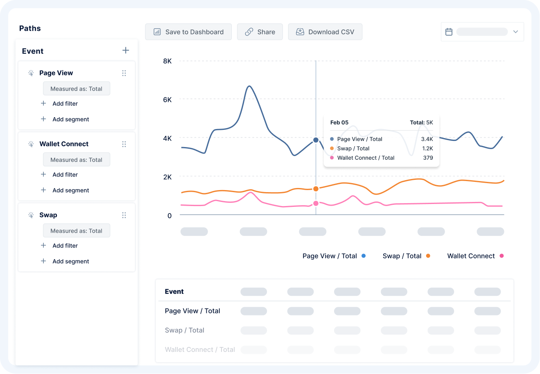Grab the Page View drag handle dots

point(124,73)
